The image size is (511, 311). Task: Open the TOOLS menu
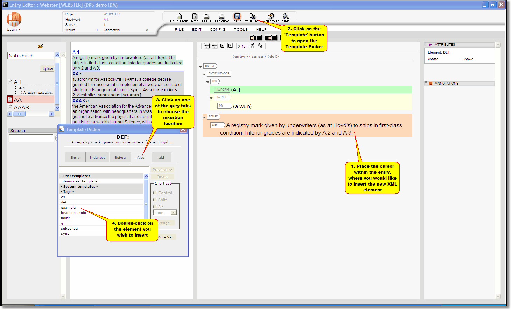pyautogui.click(x=241, y=30)
